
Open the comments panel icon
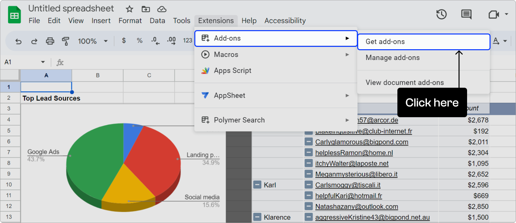pyautogui.click(x=466, y=14)
